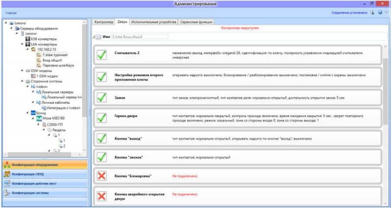Open the Сервисные функции tab

coord(196,22)
